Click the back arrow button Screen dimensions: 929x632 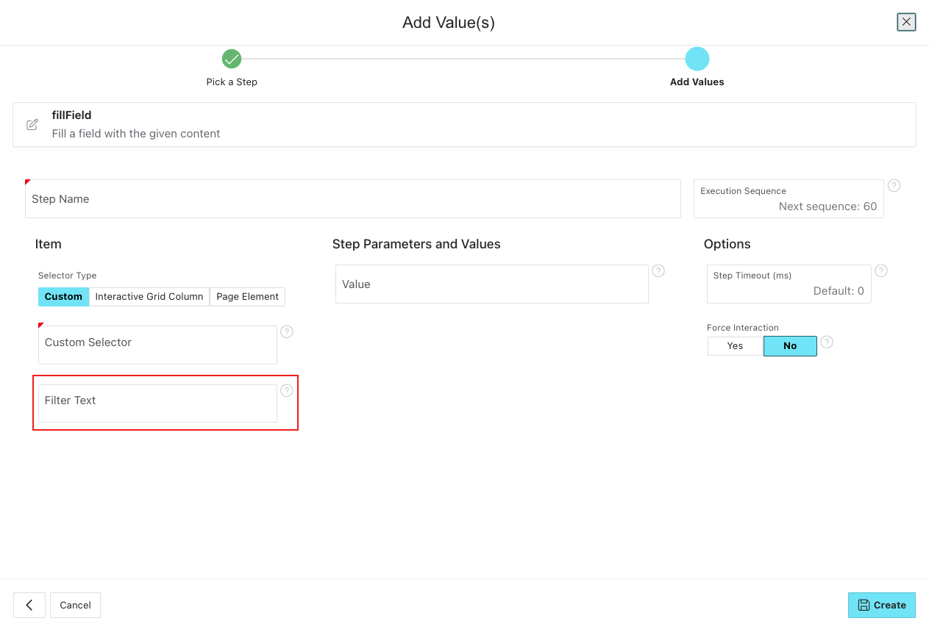click(29, 605)
